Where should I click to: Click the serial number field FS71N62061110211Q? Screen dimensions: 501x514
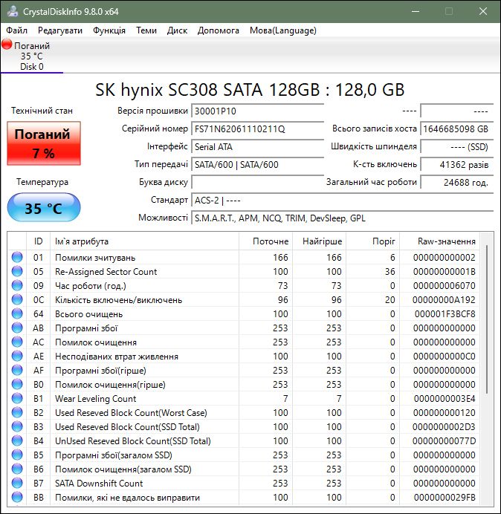point(257,128)
